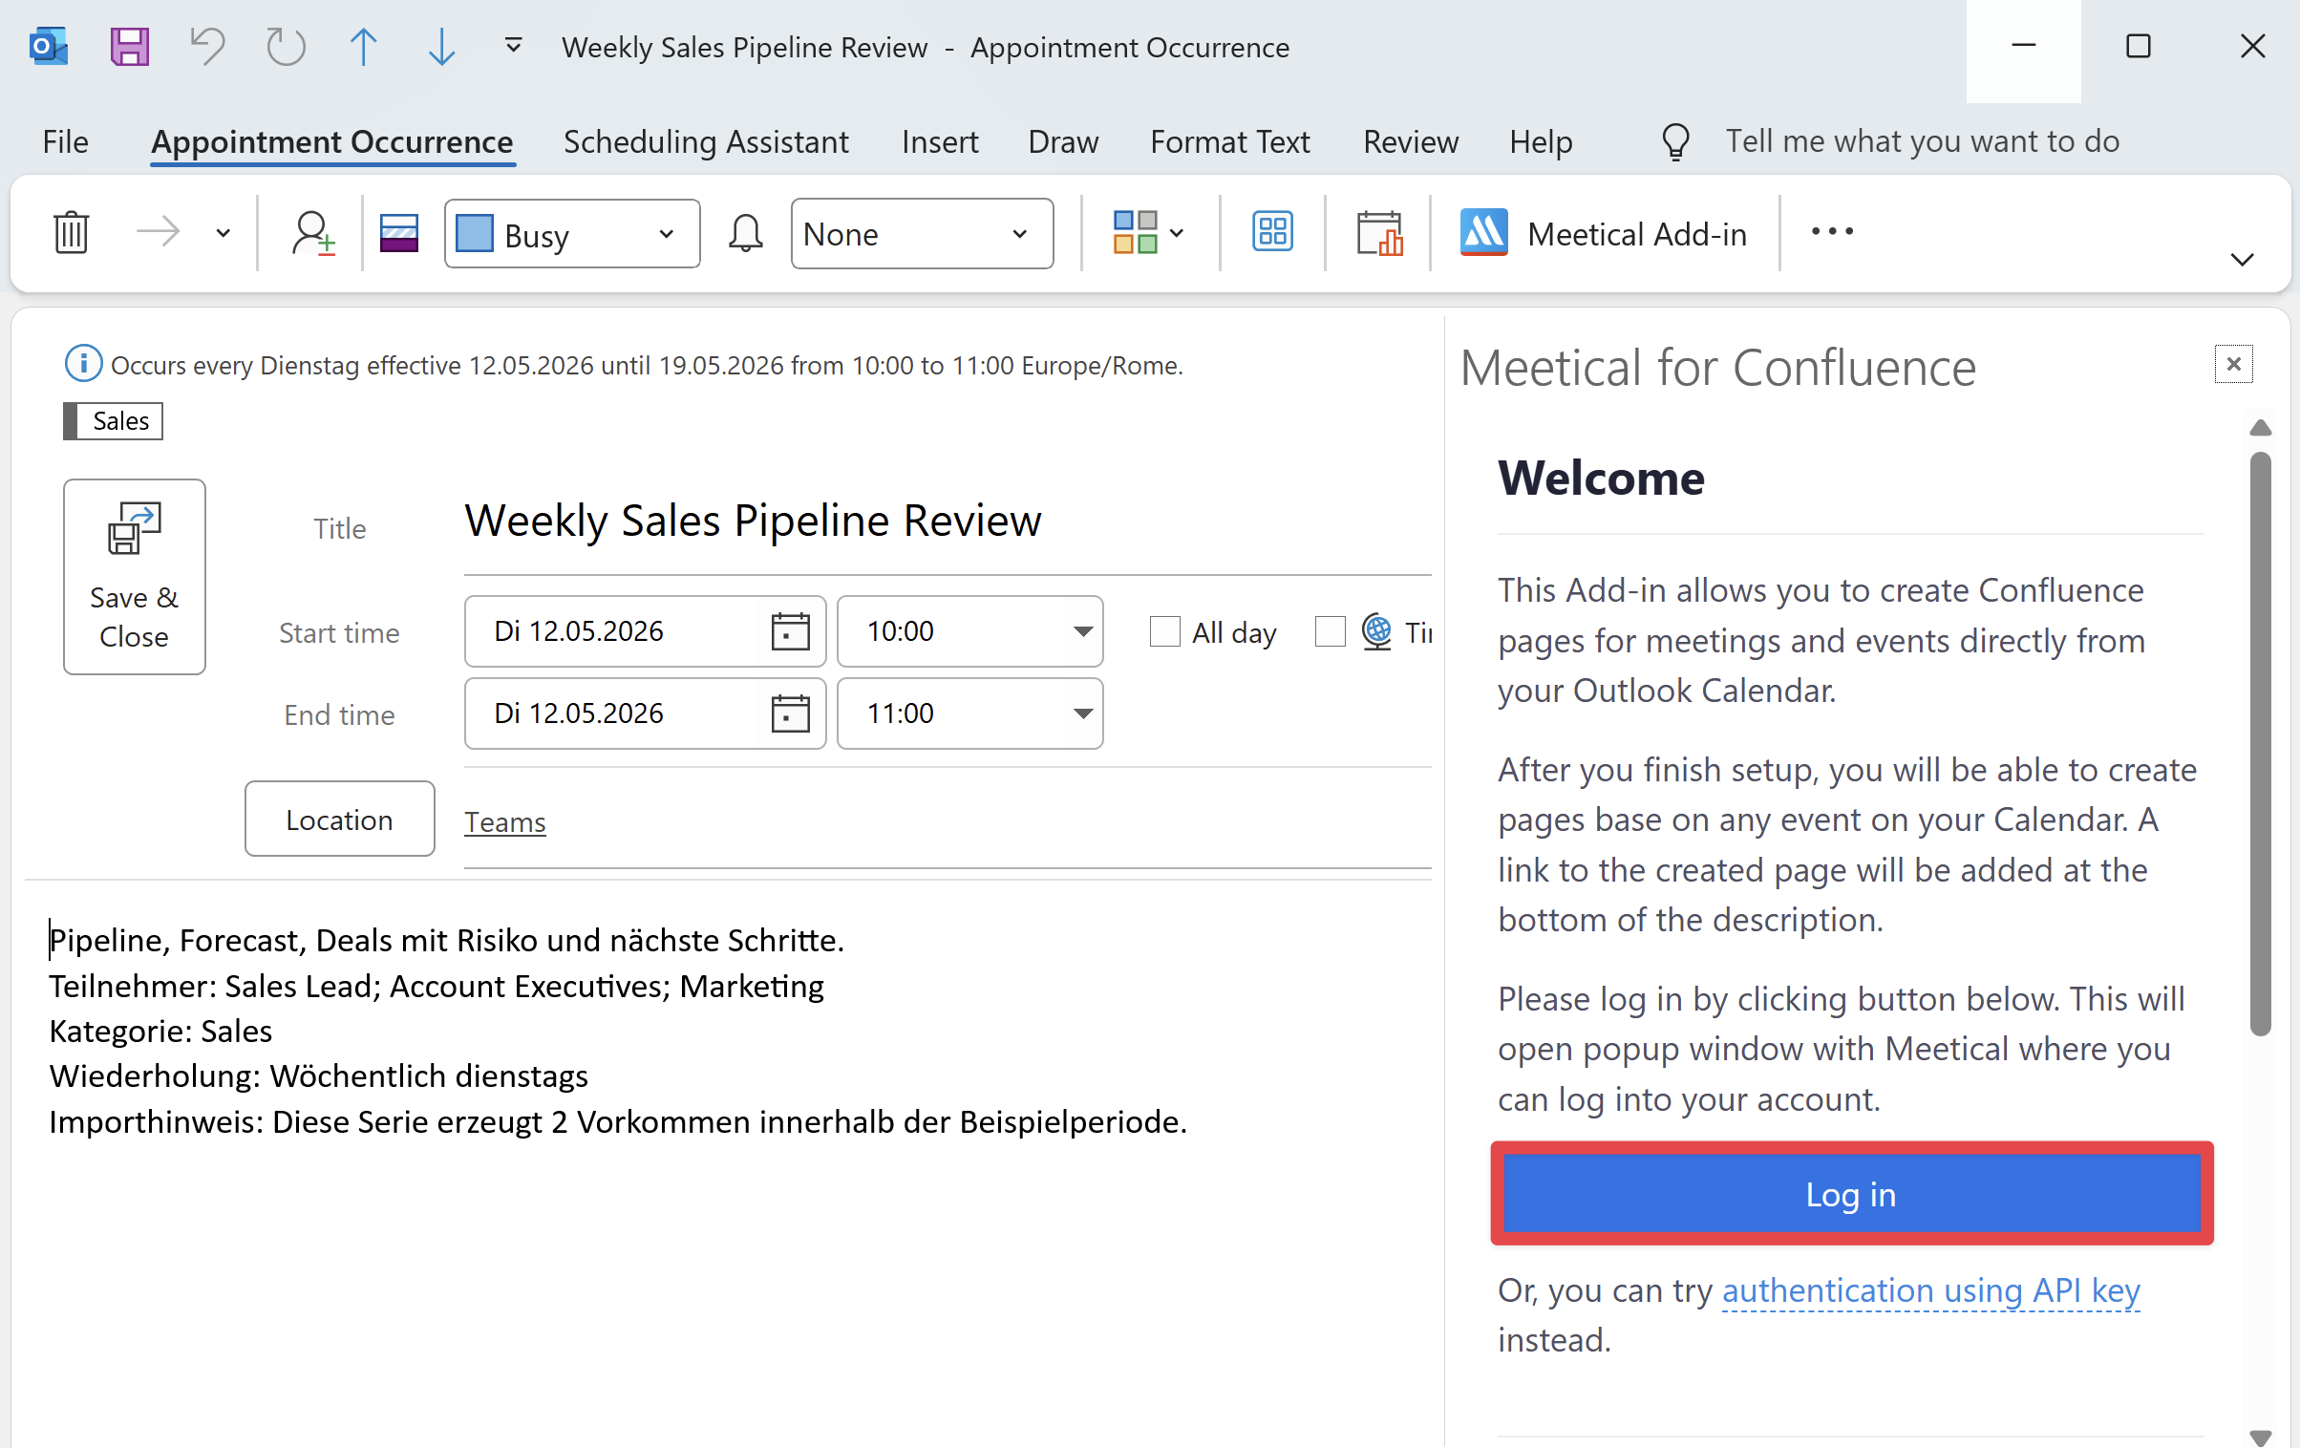Click the Location button
Image resolution: width=2300 pixels, height=1448 pixels.
[339, 820]
